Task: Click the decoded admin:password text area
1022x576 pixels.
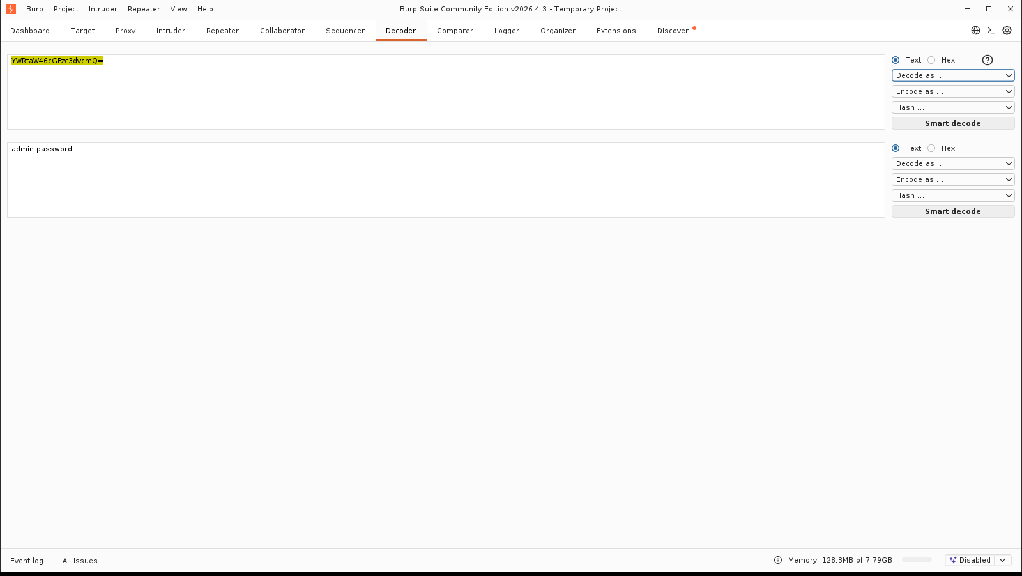Action: (x=446, y=180)
